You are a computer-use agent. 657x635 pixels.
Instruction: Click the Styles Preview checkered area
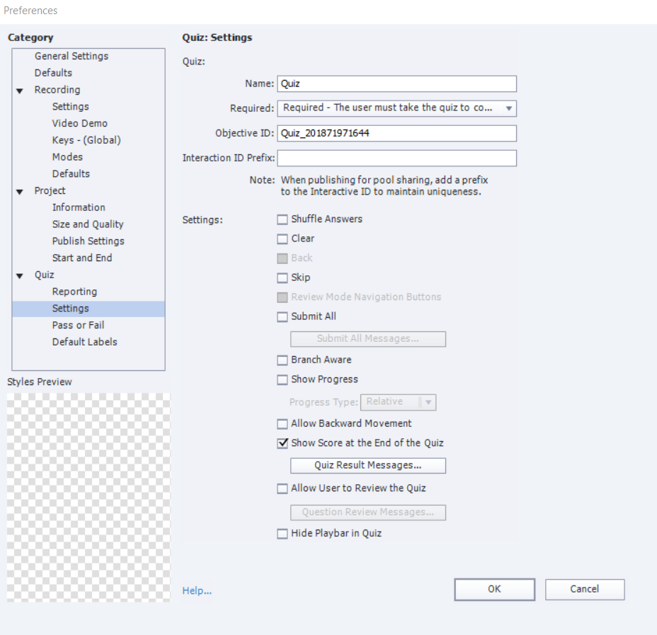[x=88, y=498]
